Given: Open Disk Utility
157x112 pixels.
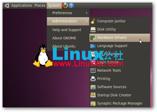Looking at the screenshot, I should (120, 30).
